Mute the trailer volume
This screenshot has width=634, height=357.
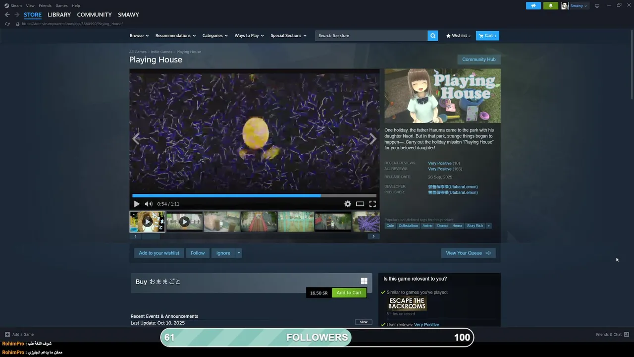click(149, 204)
